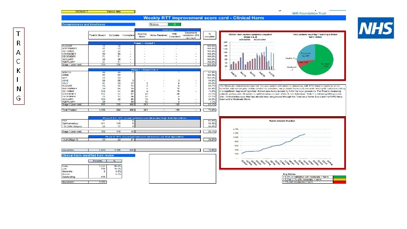
Task: Click the green Key Status swatch
Action: coord(340,177)
